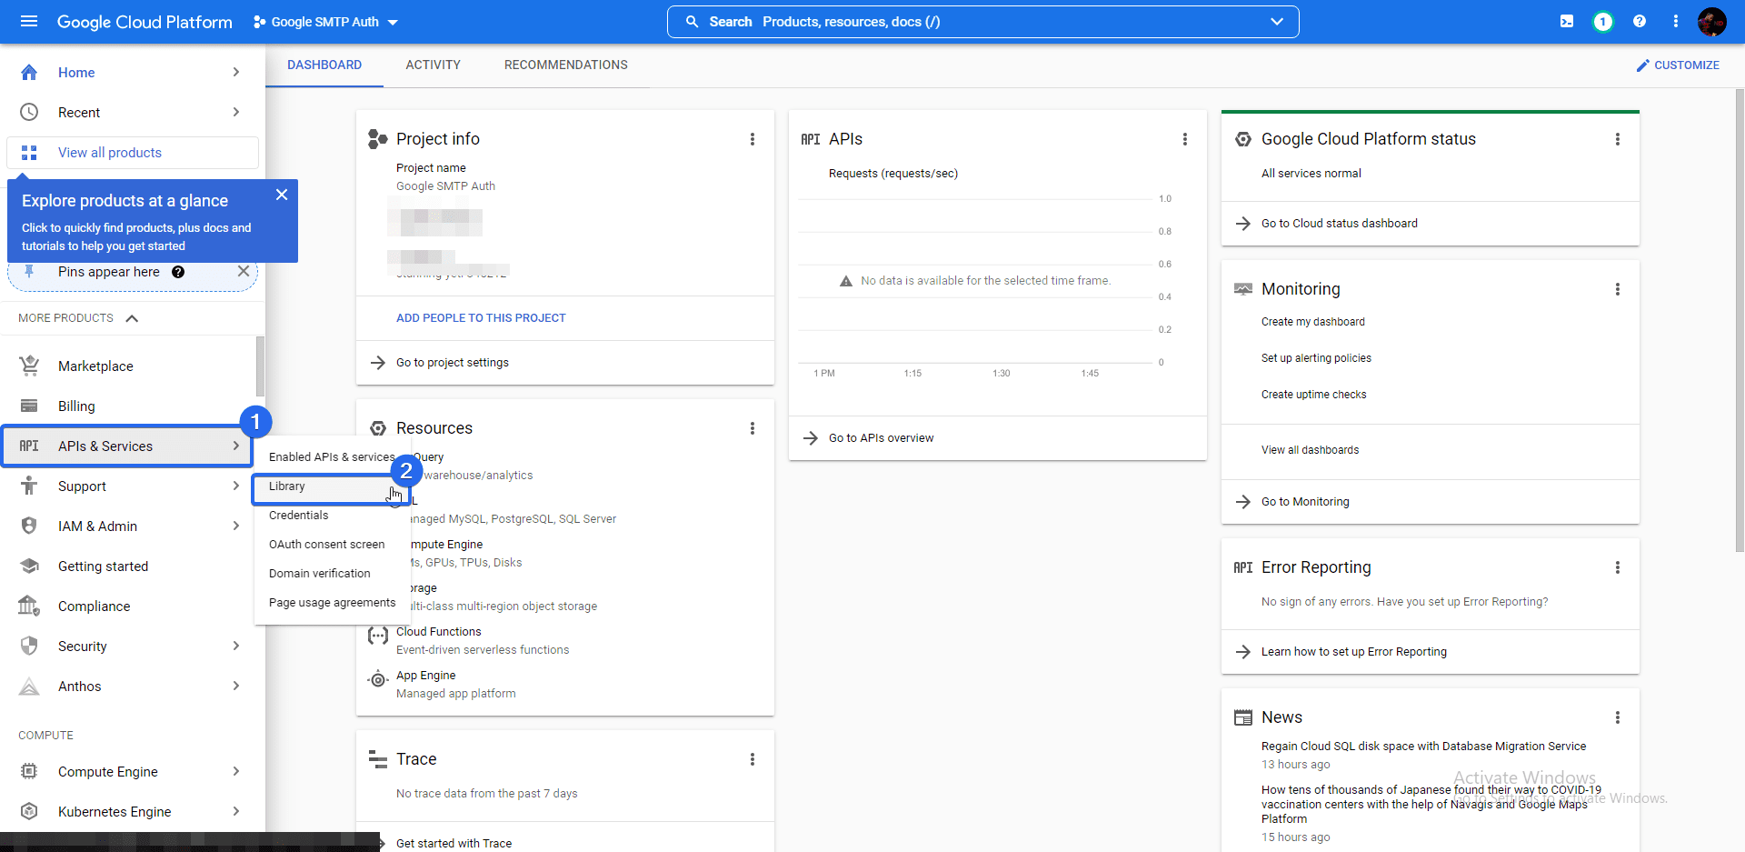Open Error Reporting card options menu

(x=1618, y=567)
